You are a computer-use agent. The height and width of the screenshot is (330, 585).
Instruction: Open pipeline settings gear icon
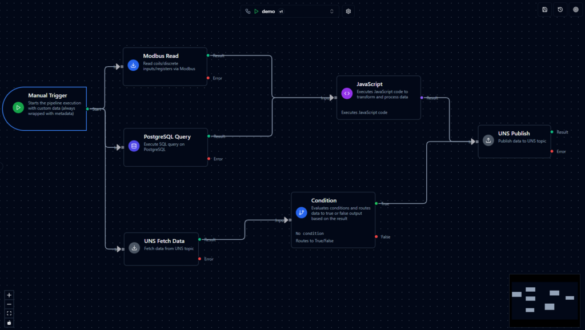click(x=348, y=11)
